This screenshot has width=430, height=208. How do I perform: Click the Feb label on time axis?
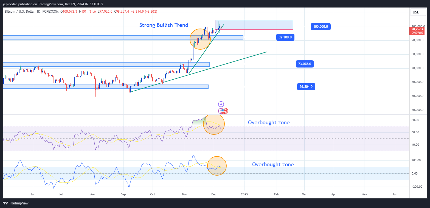pos(276,194)
